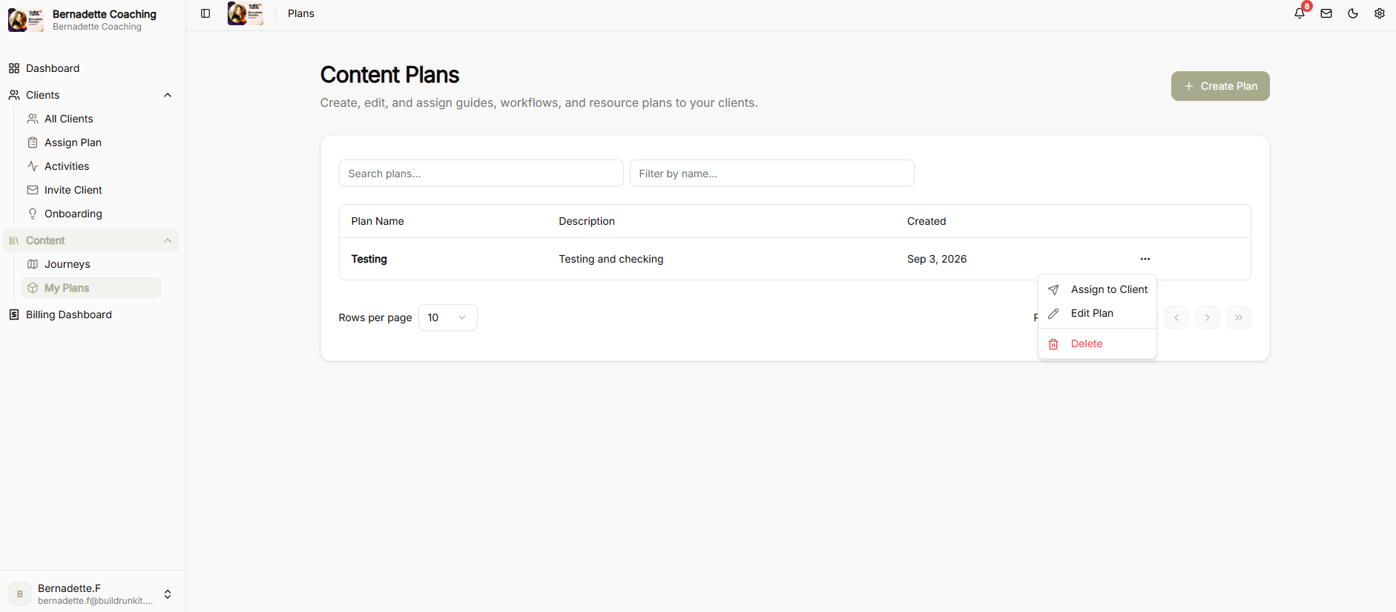Choose Edit Plan from menu

1098,313
